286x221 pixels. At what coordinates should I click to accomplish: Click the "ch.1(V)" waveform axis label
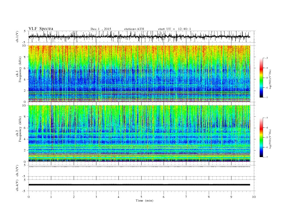pos(17,36)
